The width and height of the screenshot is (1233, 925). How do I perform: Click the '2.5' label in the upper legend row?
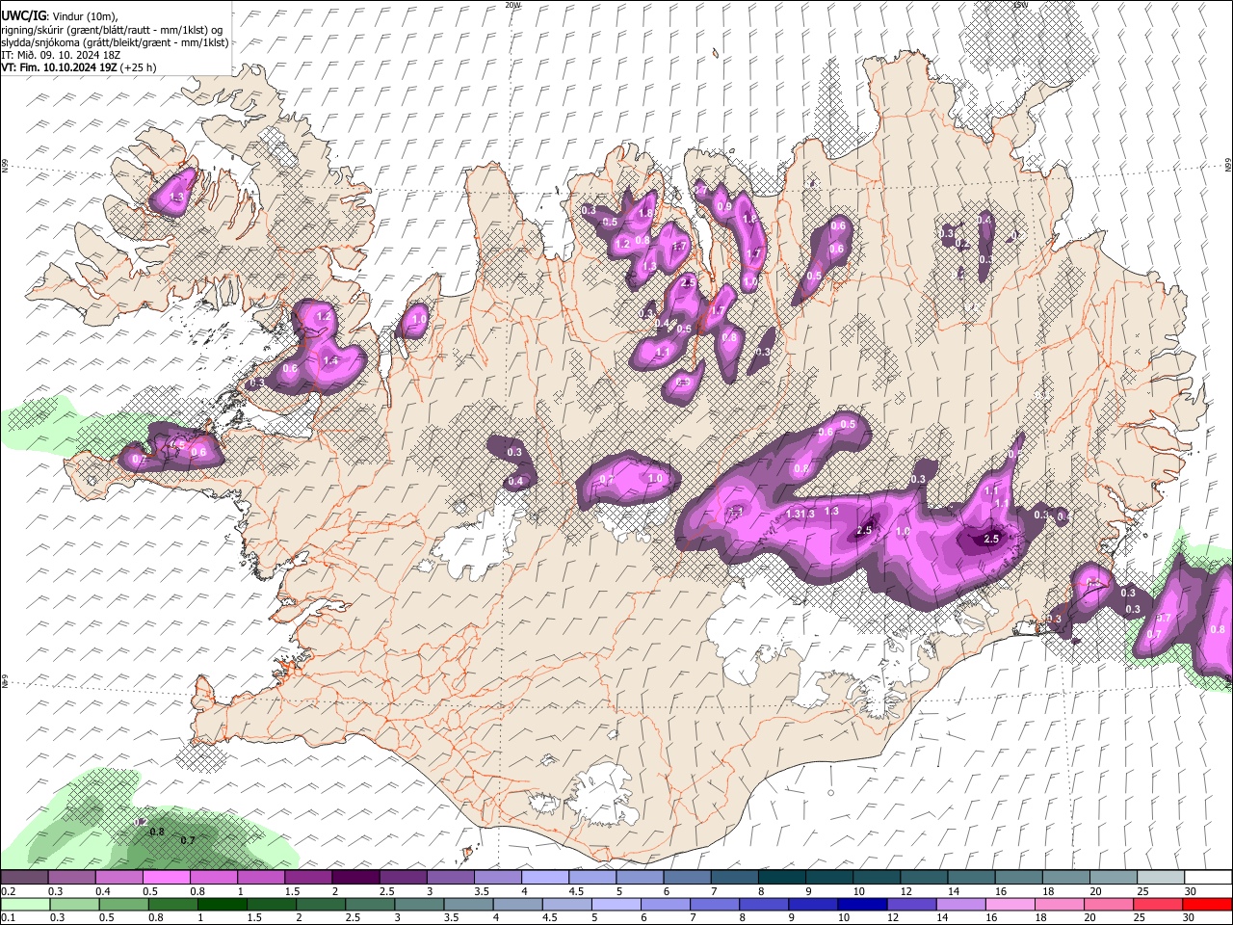click(x=386, y=892)
